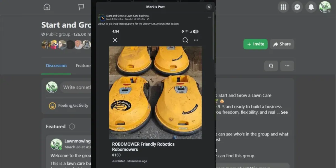Click the Featured info icon
Image resolution: width=336 pixels, height=168 pixels.
coord(72,127)
